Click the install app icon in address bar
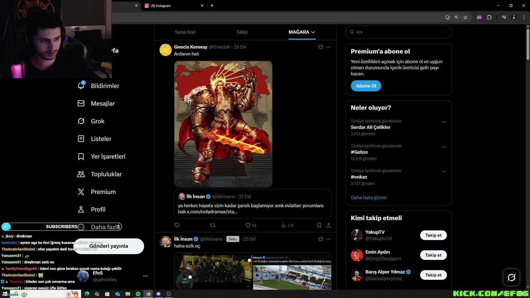The height and width of the screenshot is (298, 530). coord(448,17)
